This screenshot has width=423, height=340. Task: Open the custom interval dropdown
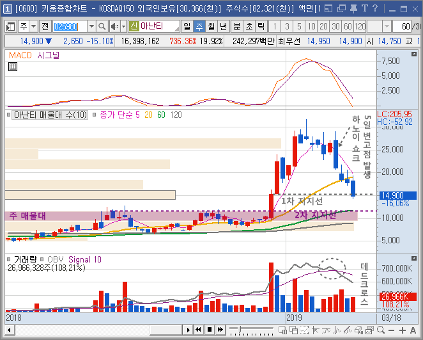(387, 26)
